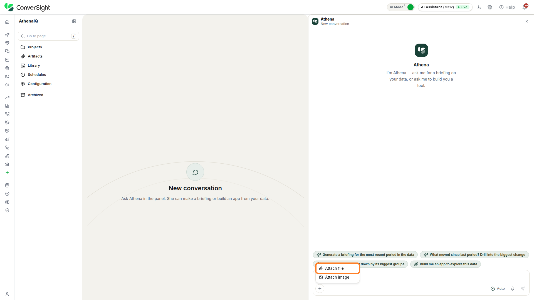This screenshot has height=300, width=534.
Task: Open the gear icon in left rail
Action: (x=7, y=202)
